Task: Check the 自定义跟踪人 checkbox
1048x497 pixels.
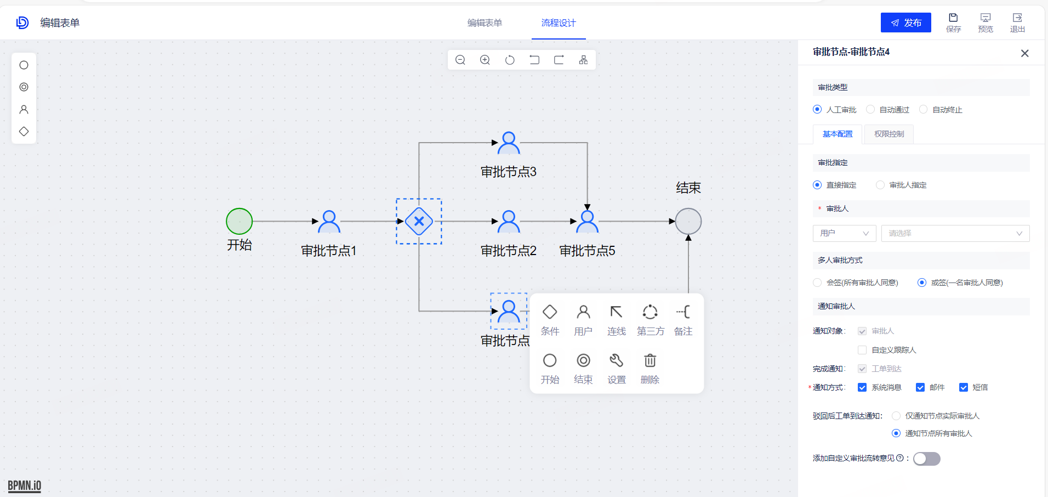Action: [862, 350]
